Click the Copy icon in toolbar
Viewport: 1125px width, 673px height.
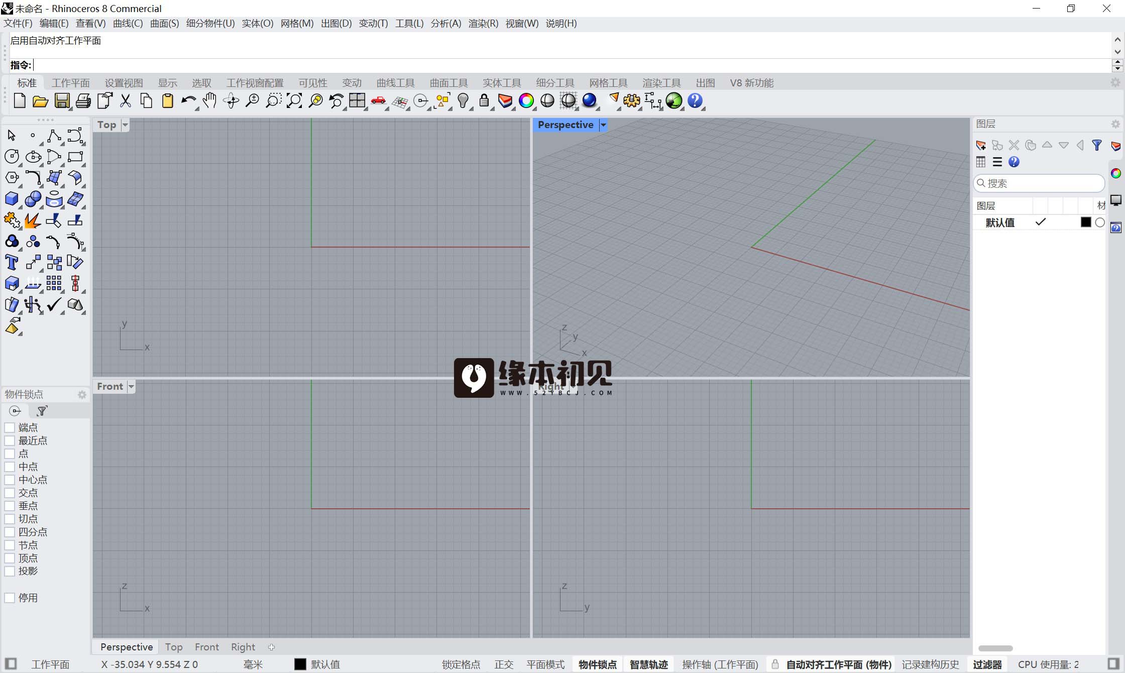point(147,101)
